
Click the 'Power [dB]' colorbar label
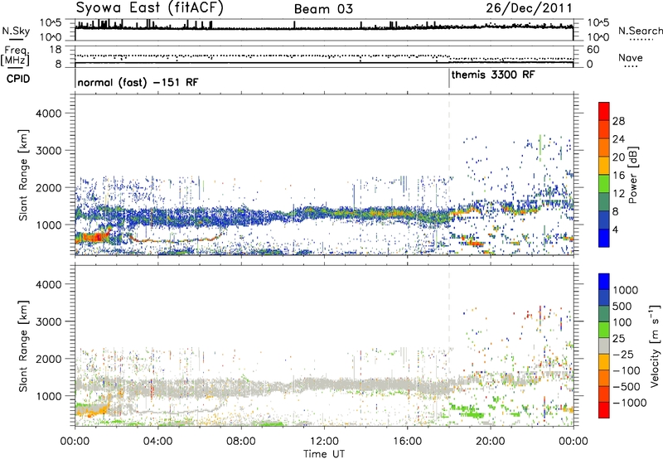pyautogui.click(x=632, y=175)
